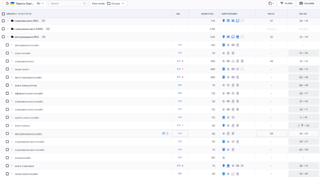
Task: Select the checkbox beside осаго калькулятор
Action: coord(7,85)
